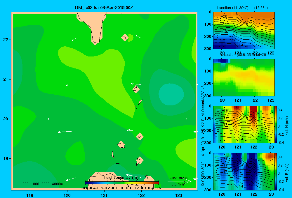This screenshot has height=198, width=292.
Task: Open the northward velocity section panel
Action: [x=244, y=124]
